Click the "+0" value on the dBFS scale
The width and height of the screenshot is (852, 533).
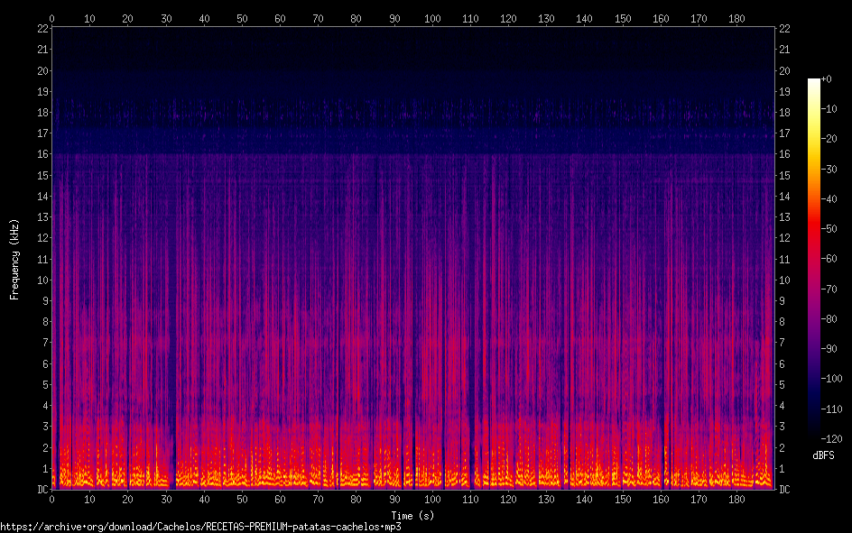[827, 79]
